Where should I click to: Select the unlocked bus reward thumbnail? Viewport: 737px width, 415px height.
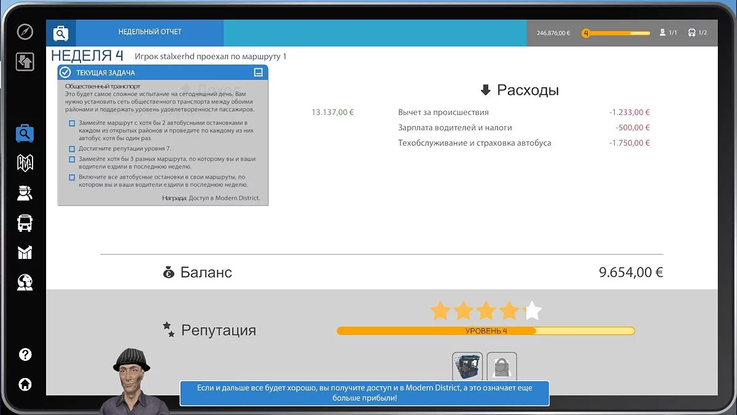tap(467, 367)
